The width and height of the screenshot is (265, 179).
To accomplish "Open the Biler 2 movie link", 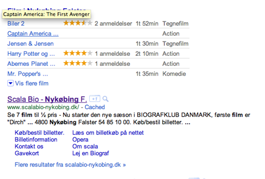I will (16, 24).
